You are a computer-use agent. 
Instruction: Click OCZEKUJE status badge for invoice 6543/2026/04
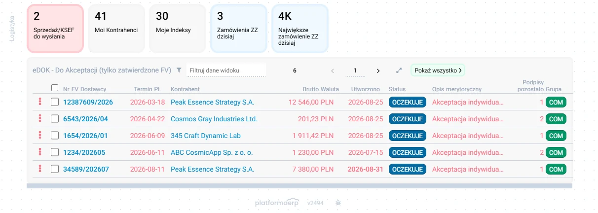tap(407, 119)
